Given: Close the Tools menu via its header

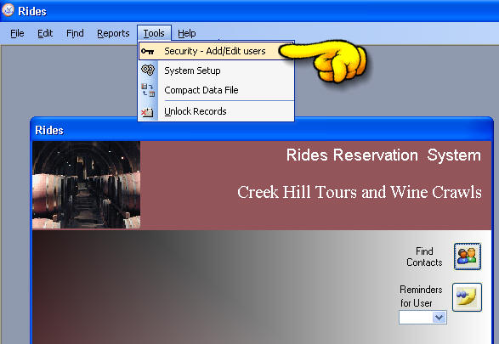Looking at the screenshot, I should pyautogui.click(x=154, y=33).
